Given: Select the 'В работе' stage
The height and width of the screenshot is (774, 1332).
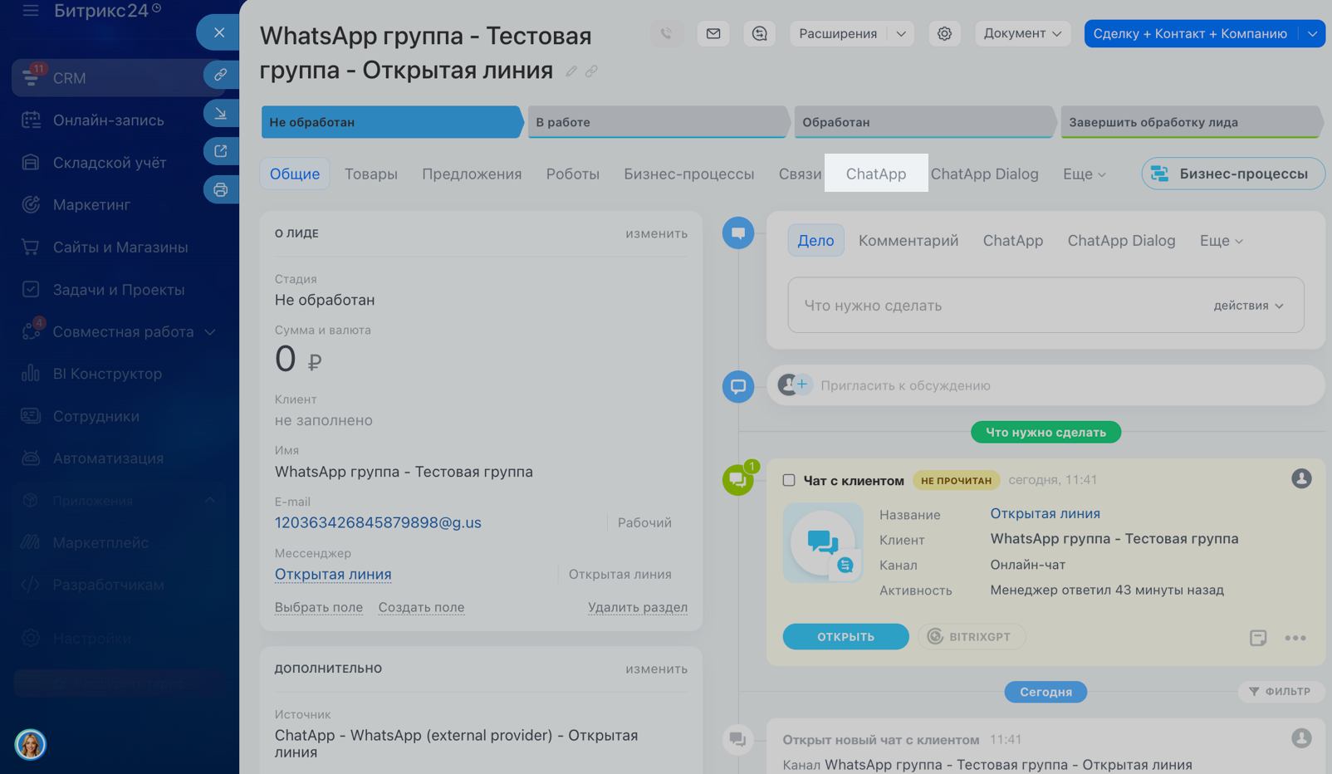Looking at the screenshot, I should tap(656, 122).
